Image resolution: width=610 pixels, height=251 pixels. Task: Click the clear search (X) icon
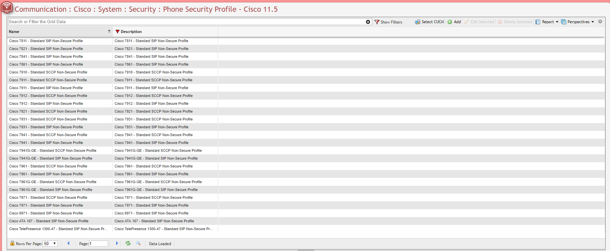coord(368,22)
